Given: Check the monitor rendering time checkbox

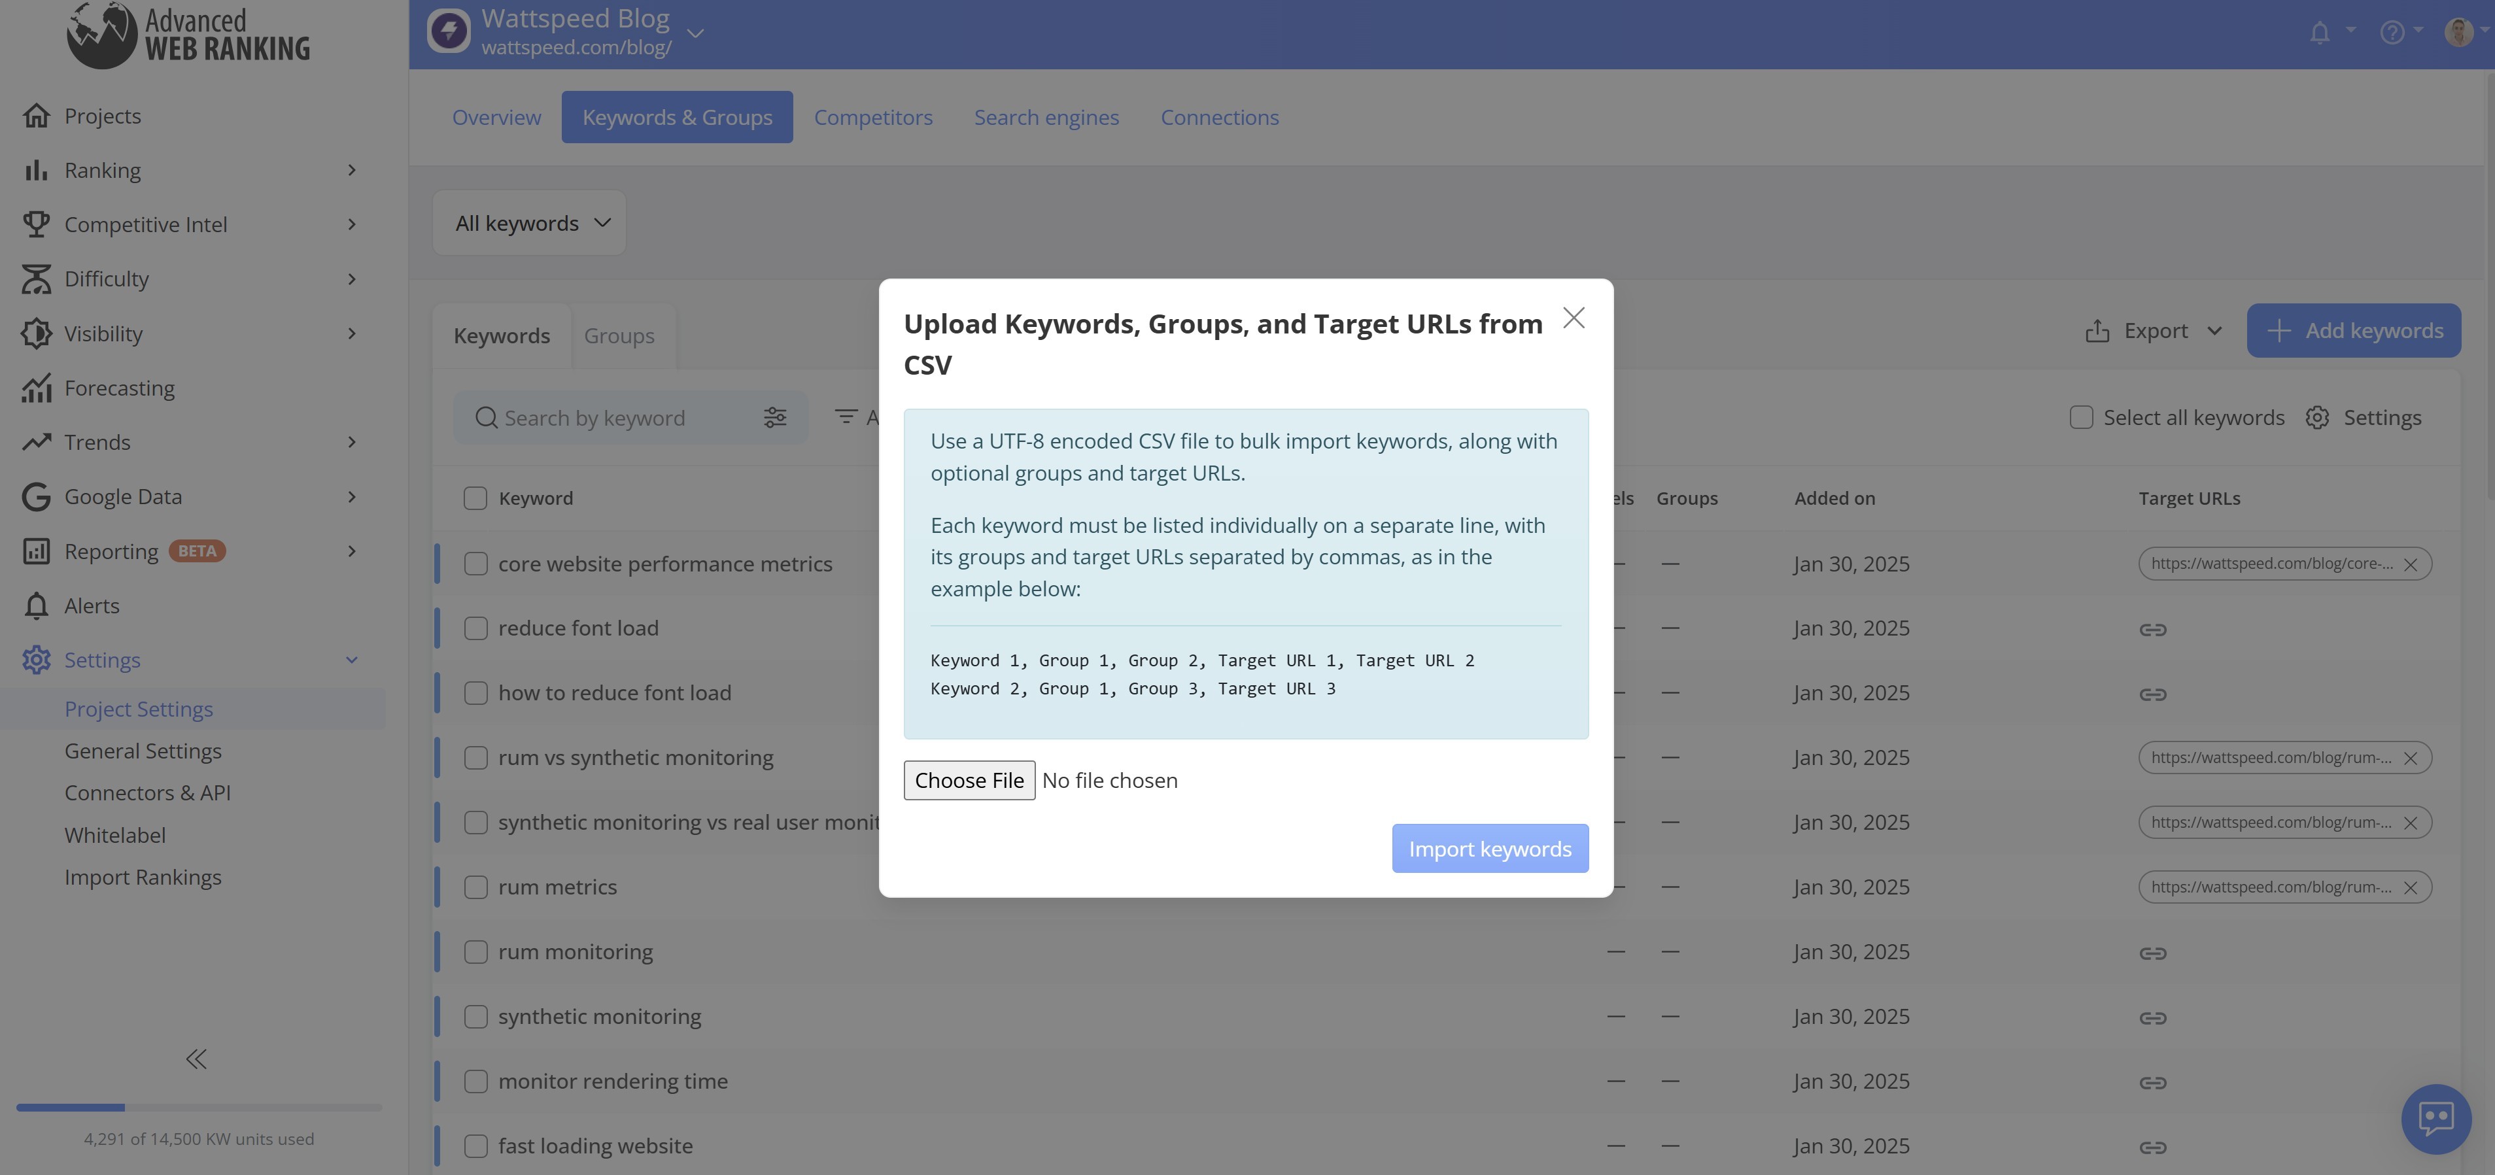Looking at the screenshot, I should click(x=475, y=1081).
